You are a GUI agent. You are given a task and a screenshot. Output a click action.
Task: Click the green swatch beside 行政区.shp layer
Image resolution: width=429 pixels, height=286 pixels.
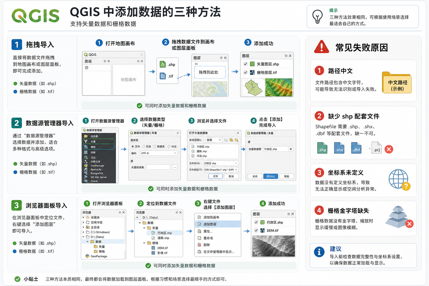pyautogui.click(x=263, y=222)
